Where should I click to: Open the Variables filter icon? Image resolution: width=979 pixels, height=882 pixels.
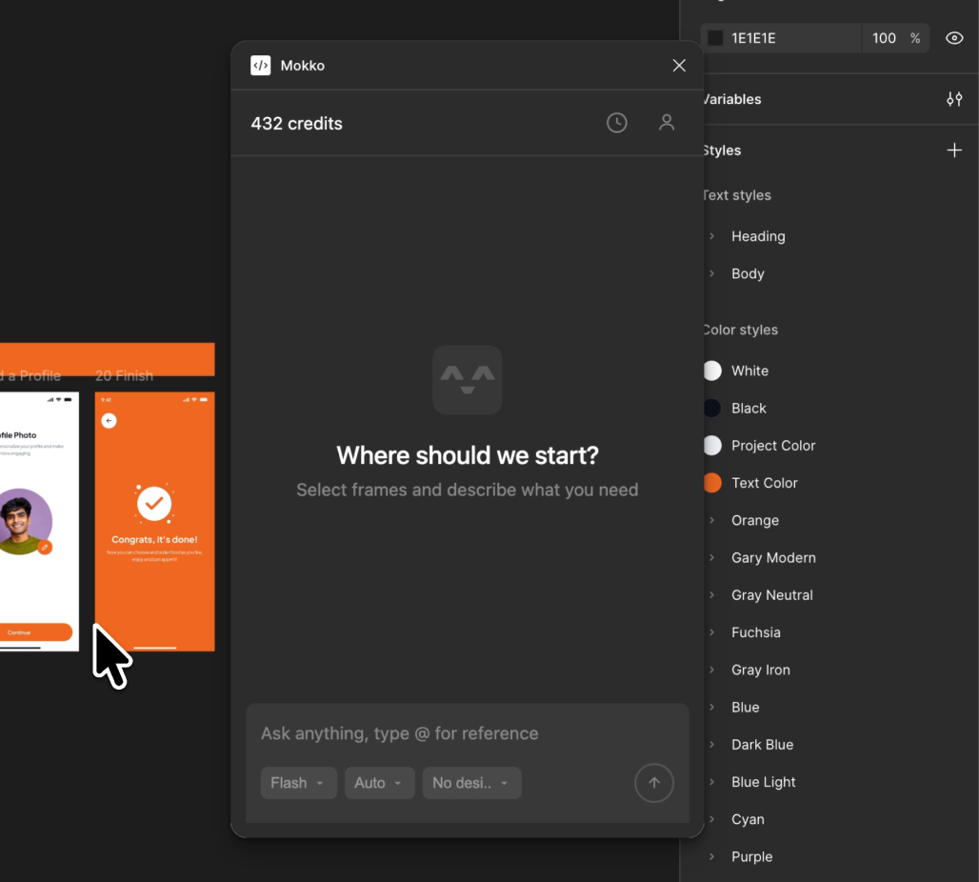954,99
